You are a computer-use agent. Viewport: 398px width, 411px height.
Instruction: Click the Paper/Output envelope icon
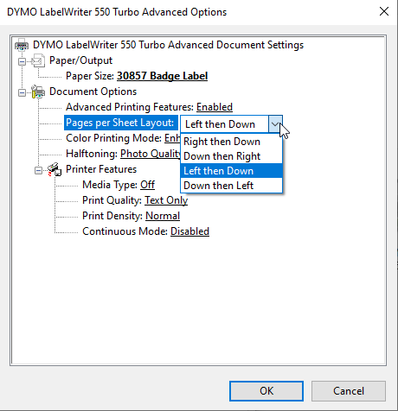coord(38,60)
